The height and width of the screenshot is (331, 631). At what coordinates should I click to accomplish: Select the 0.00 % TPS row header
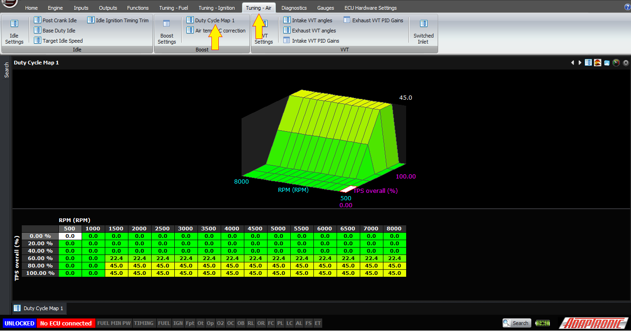(40, 236)
